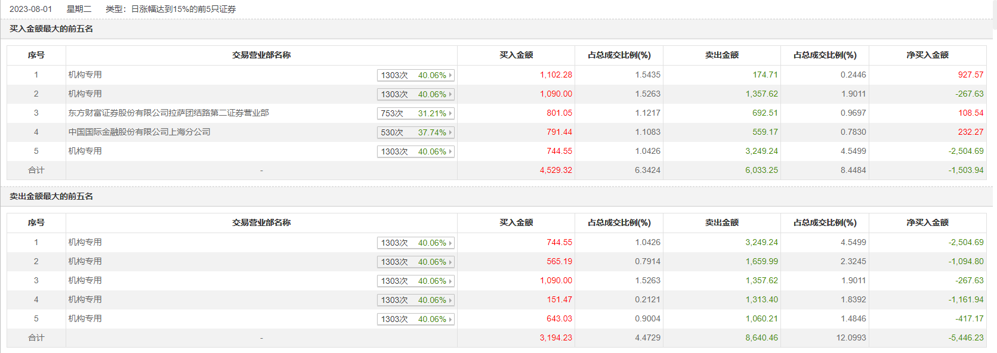Expand the 753次 31.21% stats badge
This screenshot has height=353, width=997.
pos(416,113)
